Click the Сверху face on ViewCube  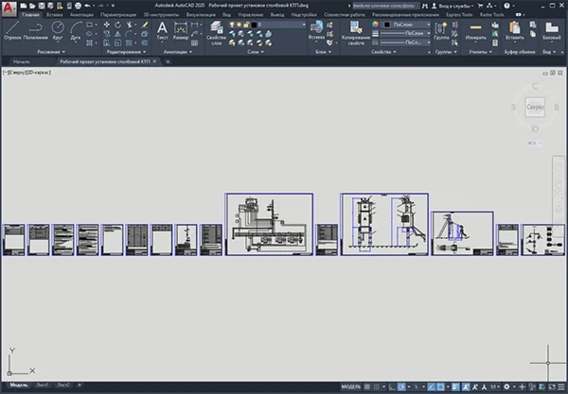(535, 107)
